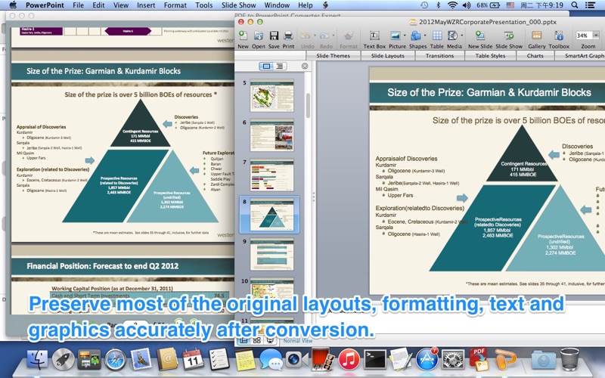The height and width of the screenshot is (378, 605).
Task: Expand the Shapes dropdown arrow
Action: click(x=425, y=36)
